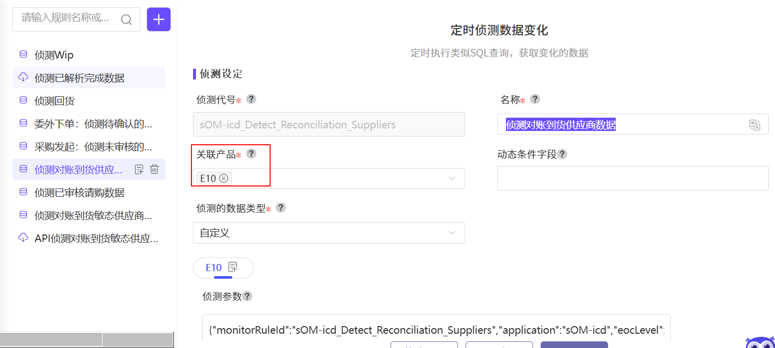Open the 侦测的数据类型 自定义 dropdown

(x=329, y=233)
